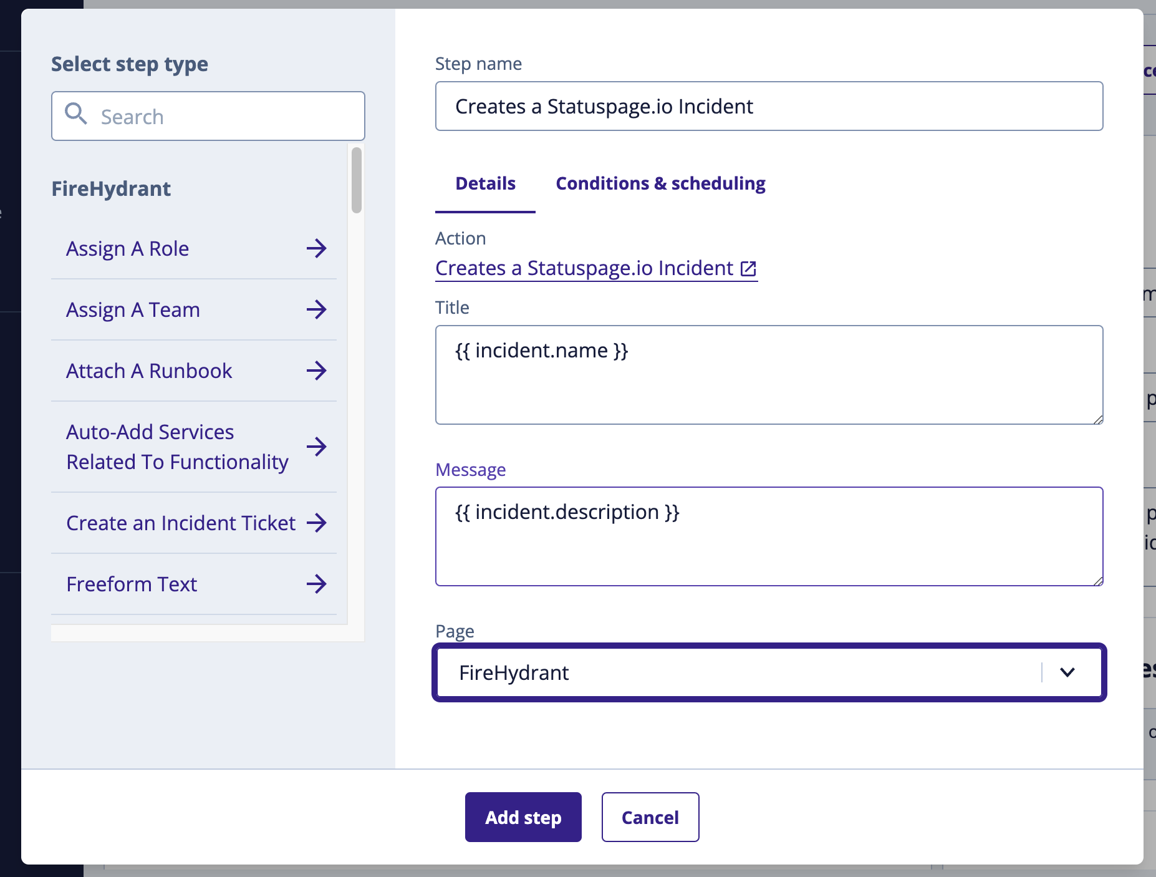The image size is (1156, 877).
Task: Open the external link icon beside the action
Action: click(x=748, y=268)
